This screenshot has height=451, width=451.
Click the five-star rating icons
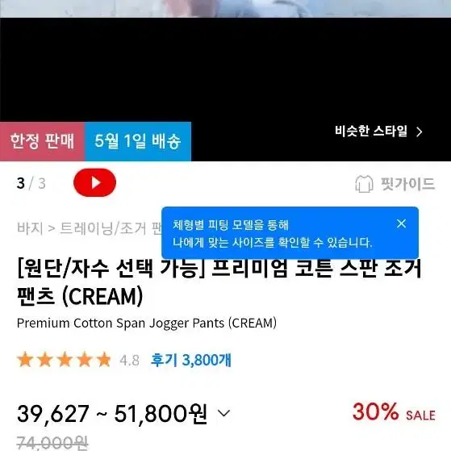[x=64, y=360]
